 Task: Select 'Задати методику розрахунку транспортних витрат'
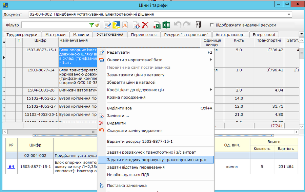point(156,160)
